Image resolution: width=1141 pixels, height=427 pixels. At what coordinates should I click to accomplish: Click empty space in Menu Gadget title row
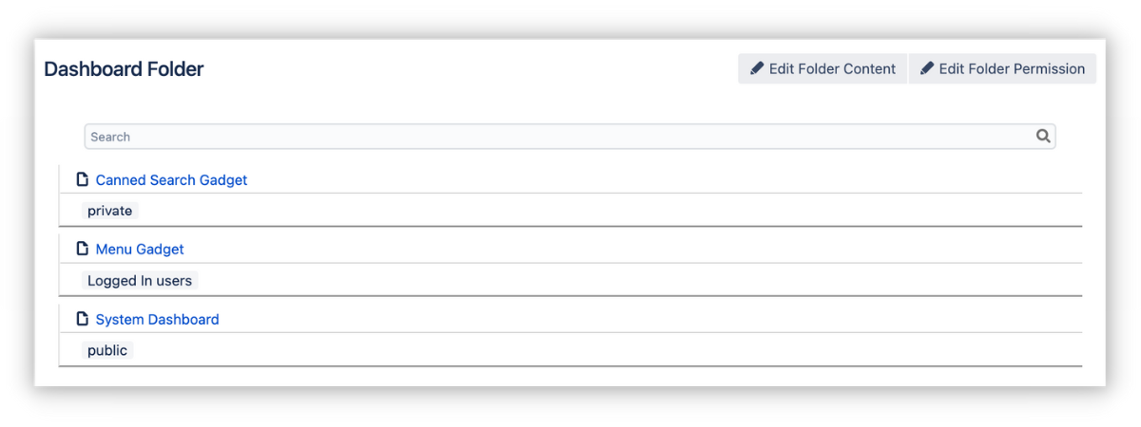point(666,250)
